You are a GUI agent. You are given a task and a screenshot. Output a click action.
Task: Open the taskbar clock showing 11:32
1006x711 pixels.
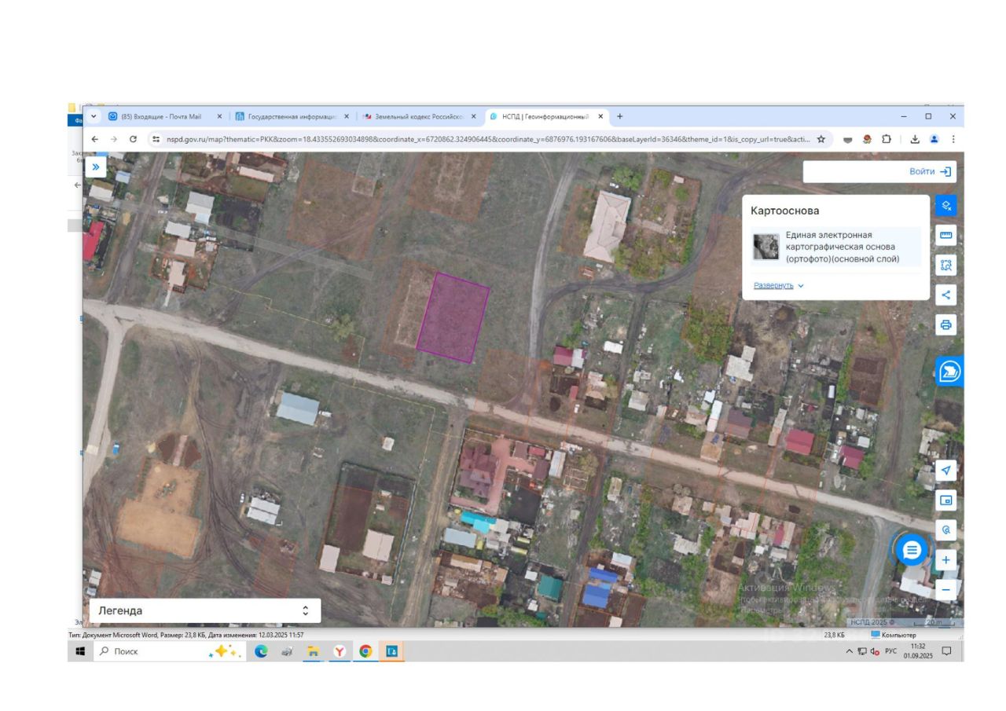pyautogui.click(x=918, y=651)
